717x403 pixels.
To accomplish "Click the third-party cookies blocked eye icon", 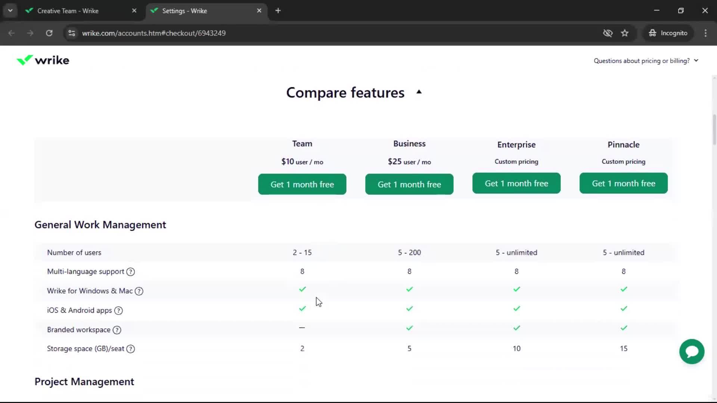I will 608,33.
